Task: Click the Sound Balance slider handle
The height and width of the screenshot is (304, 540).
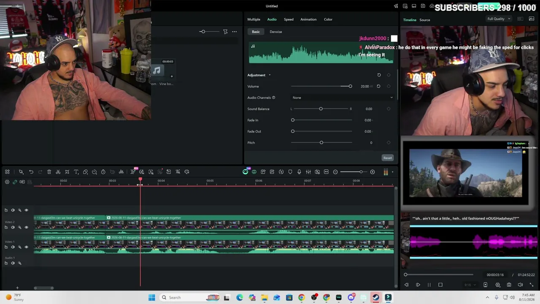Action: pyautogui.click(x=321, y=109)
